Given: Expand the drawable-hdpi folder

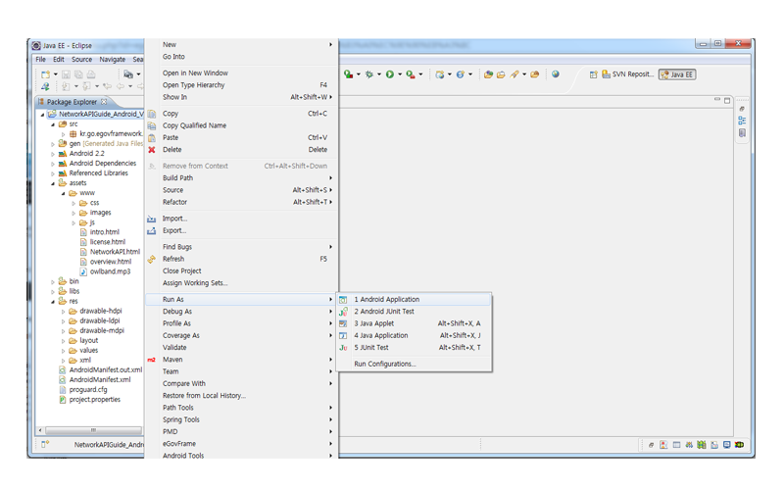Looking at the screenshot, I should [x=64, y=312].
